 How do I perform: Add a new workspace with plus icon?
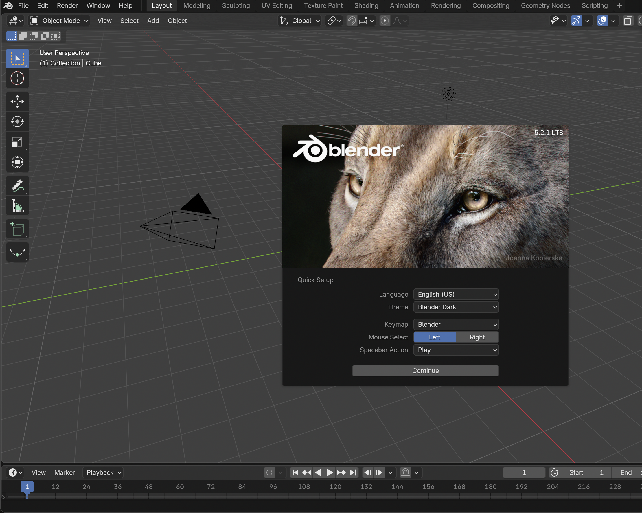(x=619, y=6)
